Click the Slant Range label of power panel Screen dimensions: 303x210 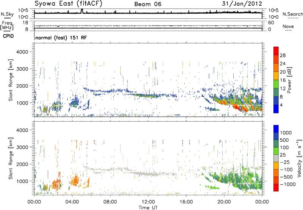pos(11,80)
